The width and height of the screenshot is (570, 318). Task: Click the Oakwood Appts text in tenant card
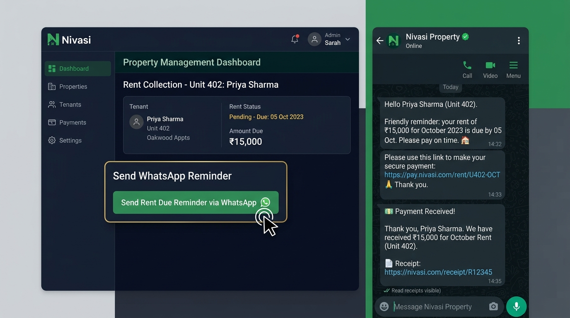click(168, 137)
